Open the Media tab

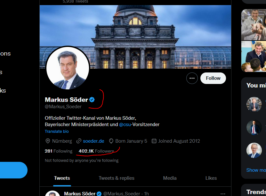click(x=170, y=178)
